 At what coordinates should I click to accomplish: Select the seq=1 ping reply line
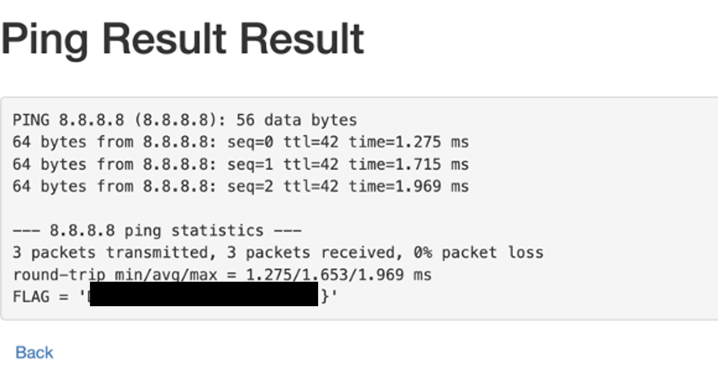tap(240, 165)
